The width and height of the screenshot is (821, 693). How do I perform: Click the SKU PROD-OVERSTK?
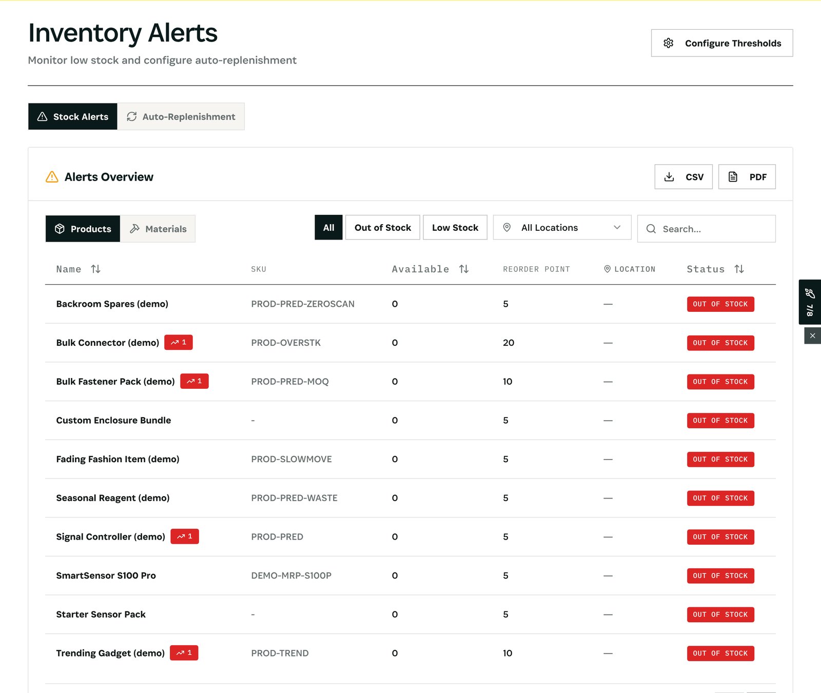(286, 343)
